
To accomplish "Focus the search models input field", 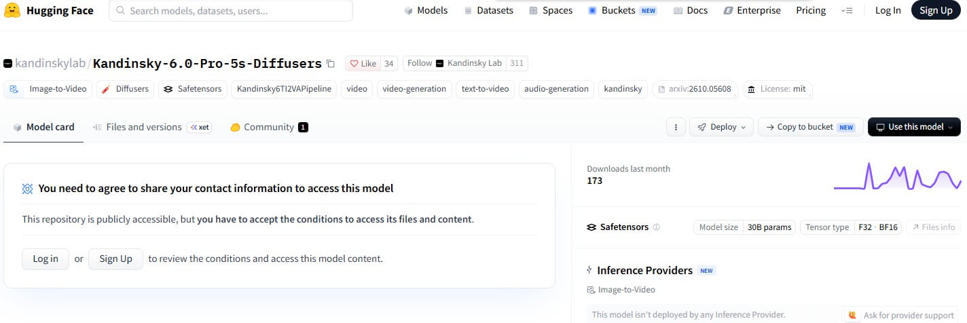I will (231, 11).
